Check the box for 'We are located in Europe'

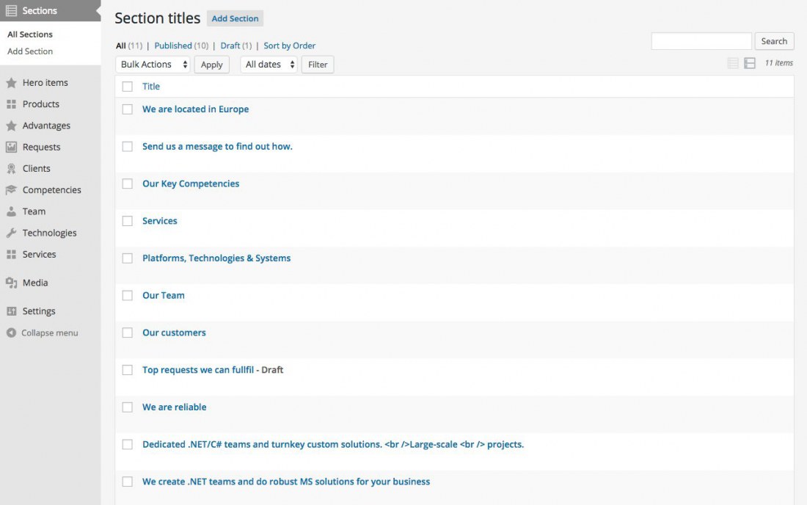(128, 109)
